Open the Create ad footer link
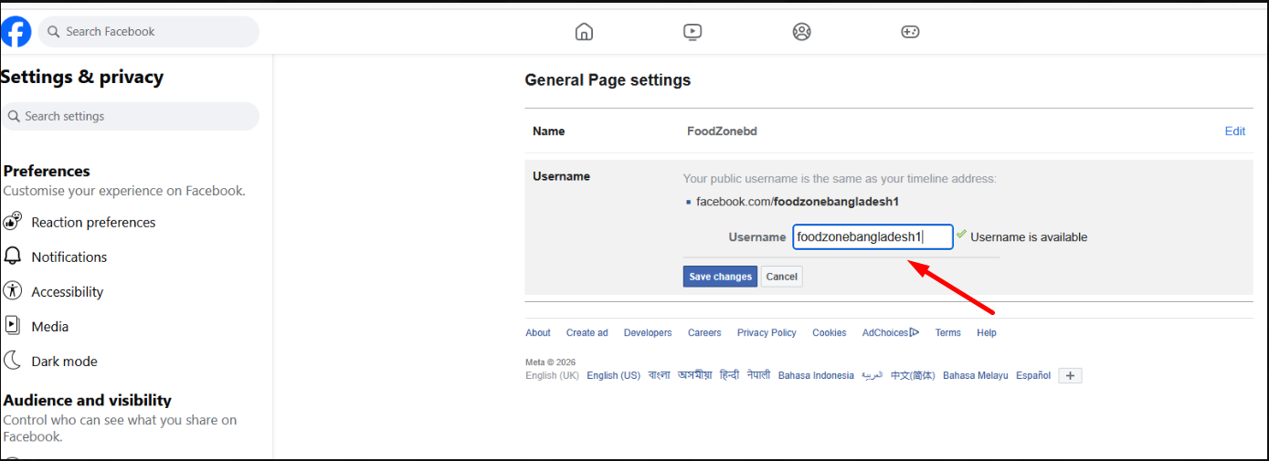Screen dimensions: 1269x461 pyautogui.click(x=587, y=333)
